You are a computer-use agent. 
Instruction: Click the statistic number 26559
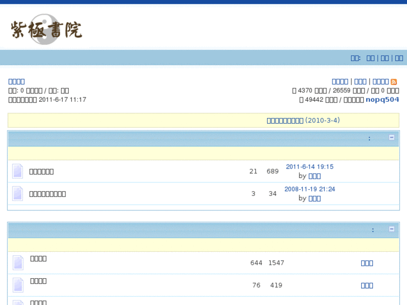[341, 90]
